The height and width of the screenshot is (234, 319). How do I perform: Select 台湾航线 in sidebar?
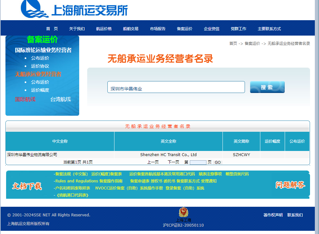pos(61,99)
